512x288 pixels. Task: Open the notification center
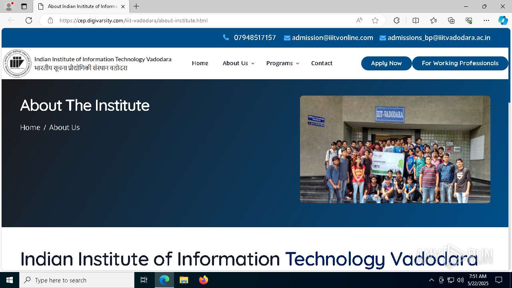499,280
